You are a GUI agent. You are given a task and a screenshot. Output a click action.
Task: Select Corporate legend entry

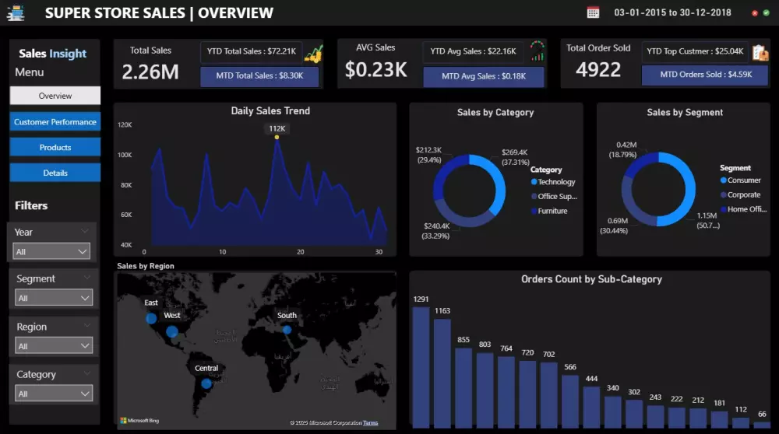coord(741,195)
